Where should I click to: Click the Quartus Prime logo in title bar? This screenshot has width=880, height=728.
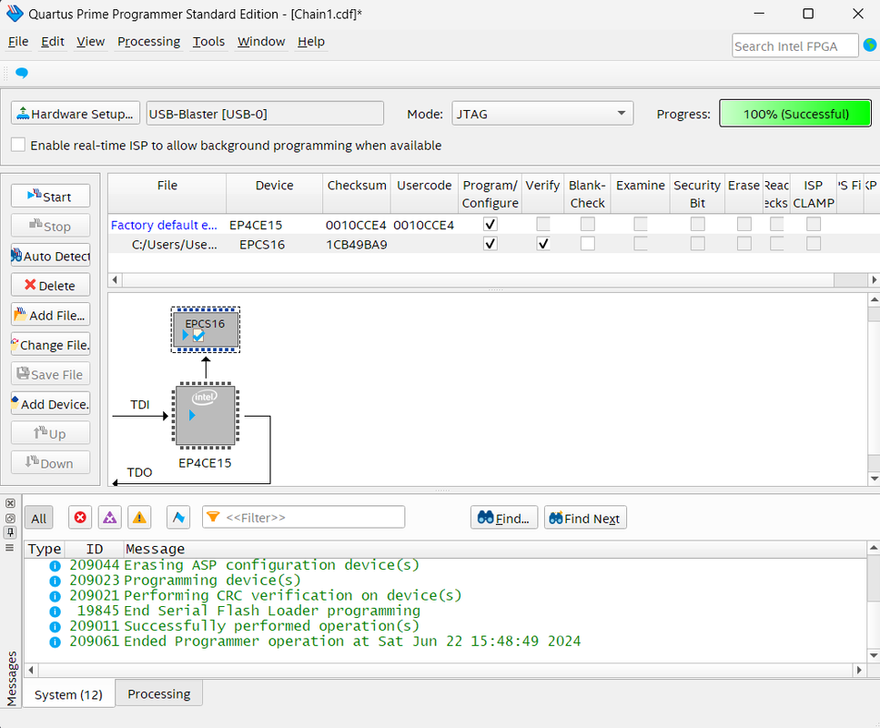coord(15,14)
